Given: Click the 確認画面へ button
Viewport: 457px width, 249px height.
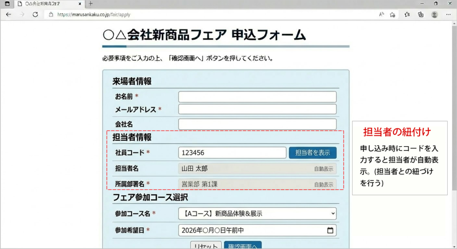Looking at the screenshot, I should tap(242, 245).
